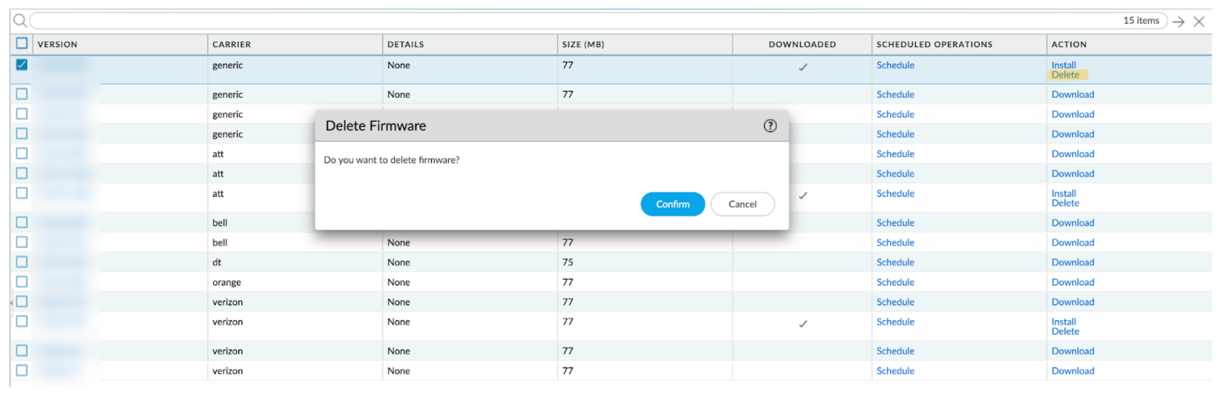Focus the firmware search input field
The height and width of the screenshot is (398, 1221).
(x=569, y=21)
